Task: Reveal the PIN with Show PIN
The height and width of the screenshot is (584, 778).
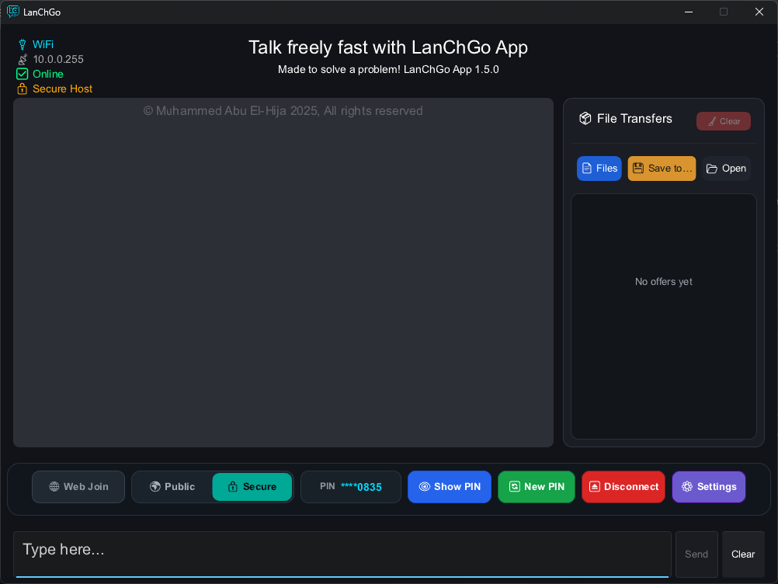Action: tap(449, 487)
